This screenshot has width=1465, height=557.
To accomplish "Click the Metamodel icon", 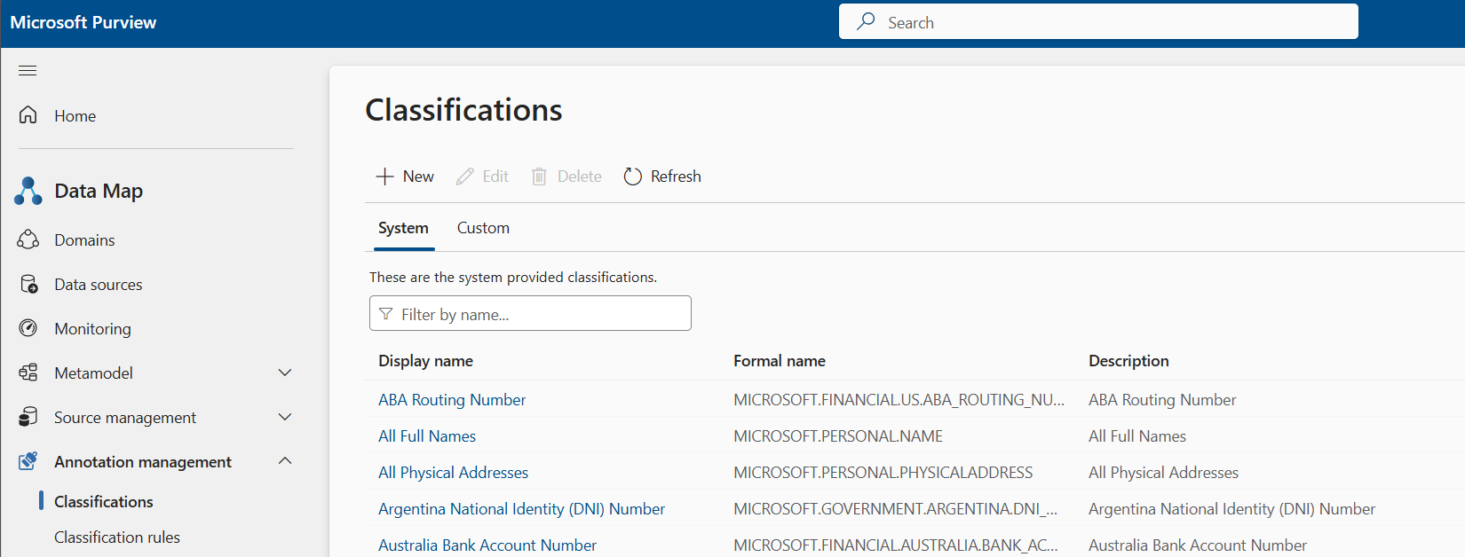I will point(28,373).
